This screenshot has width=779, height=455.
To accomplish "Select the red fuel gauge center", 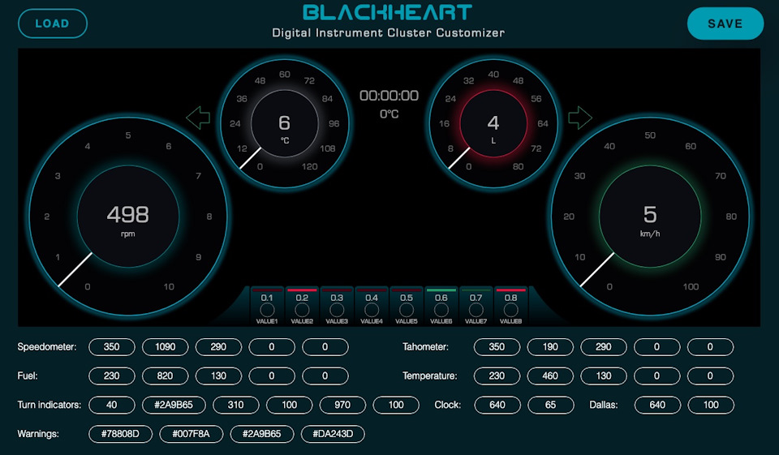I will (493, 126).
